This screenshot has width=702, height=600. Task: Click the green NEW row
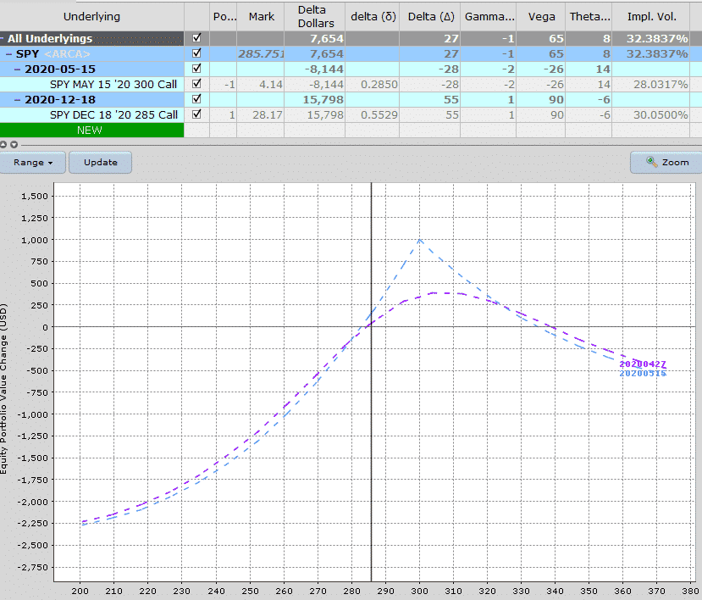click(91, 130)
